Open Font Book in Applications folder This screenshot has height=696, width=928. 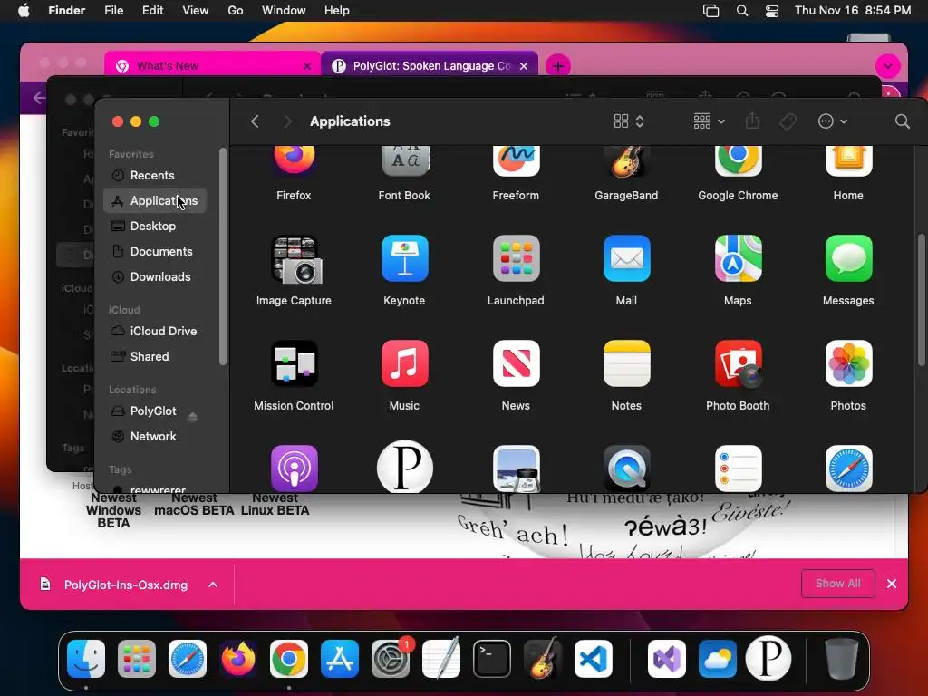405,160
